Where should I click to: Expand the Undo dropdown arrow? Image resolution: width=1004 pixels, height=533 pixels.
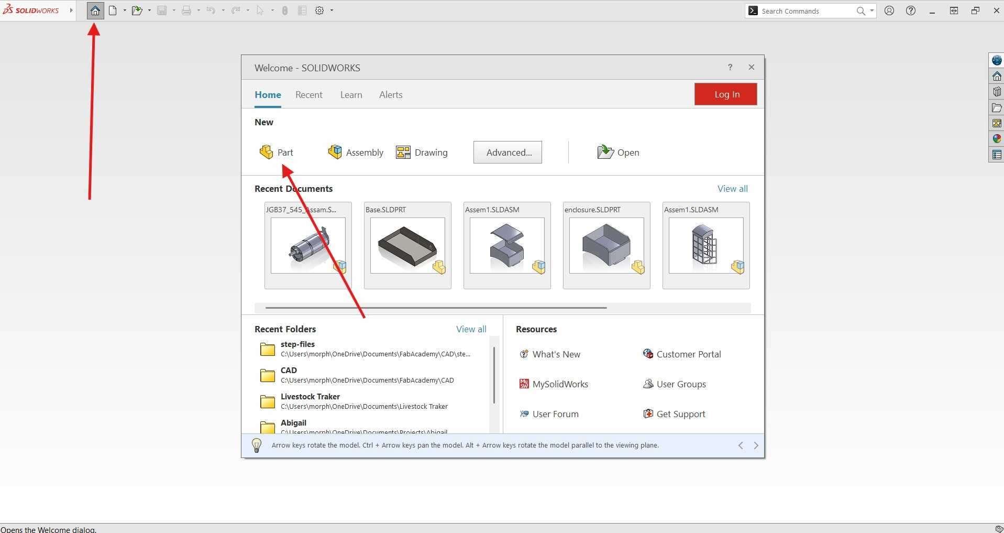(x=223, y=10)
